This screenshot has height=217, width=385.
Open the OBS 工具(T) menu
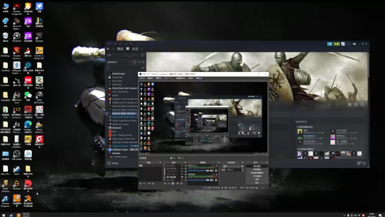point(191,78)
